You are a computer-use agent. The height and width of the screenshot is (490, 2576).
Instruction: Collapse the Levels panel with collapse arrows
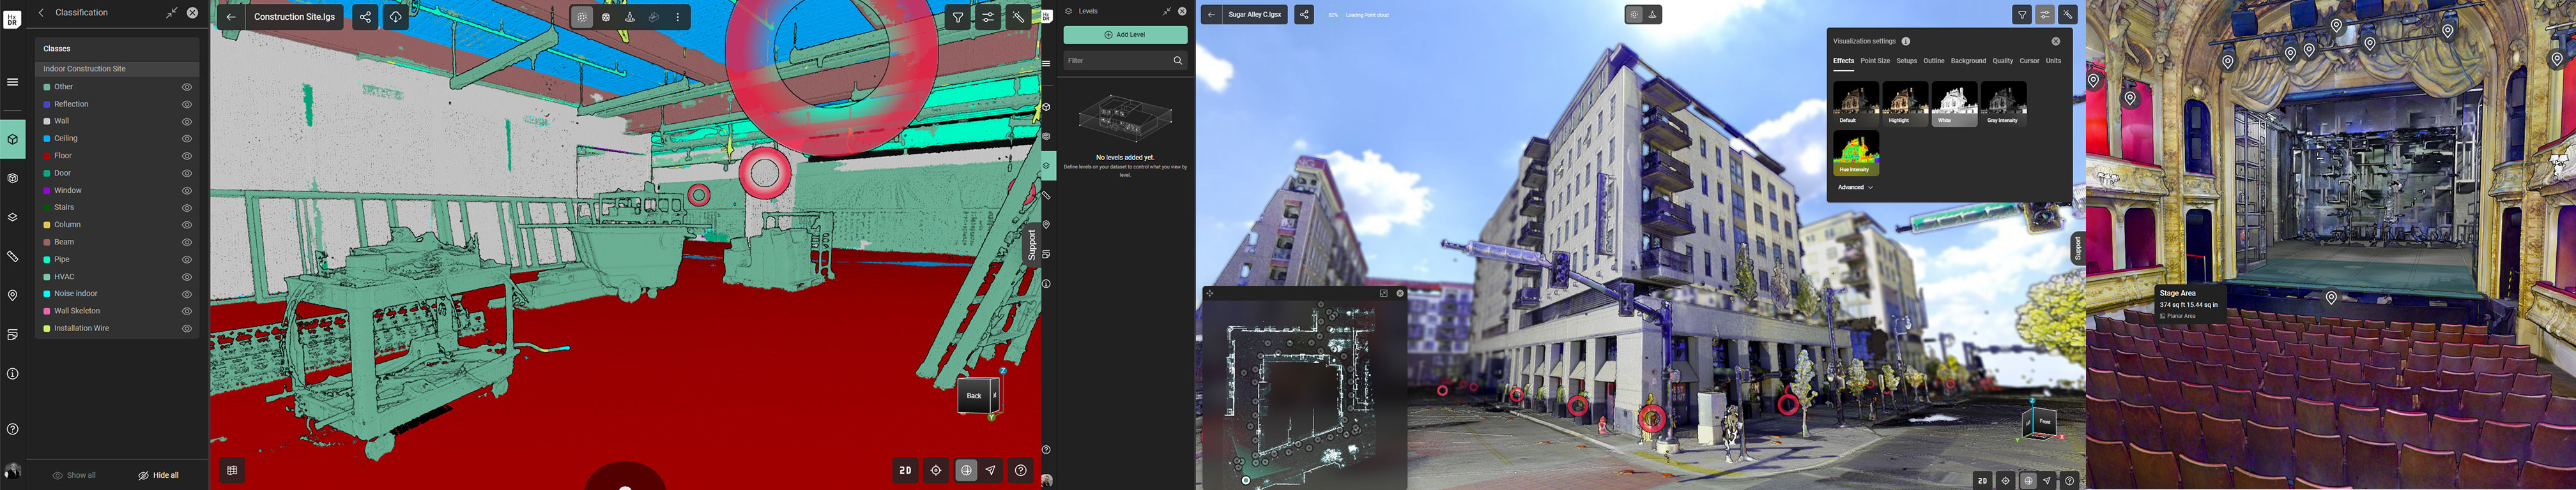click(x=1166, y=11)
